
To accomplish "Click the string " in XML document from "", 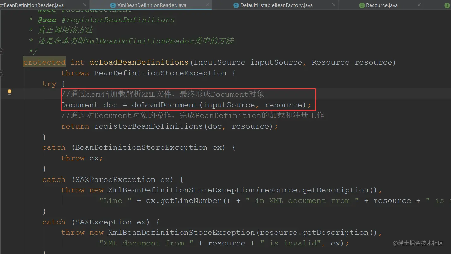I will click(302, 201).
